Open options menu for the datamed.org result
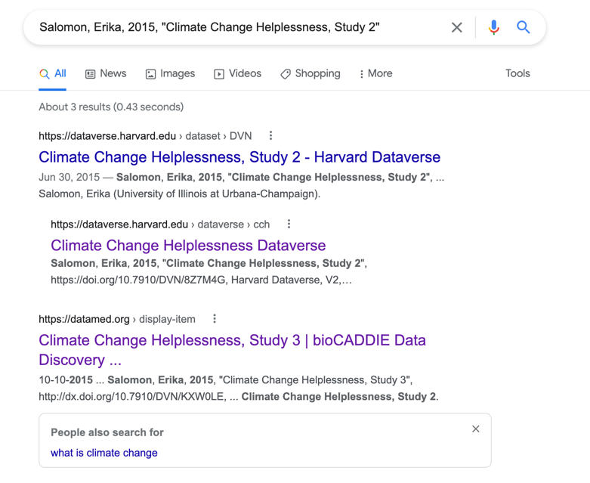This screenshot has height=483, width=590. pos(215,319)
